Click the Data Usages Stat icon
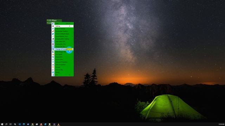The image size is (225, 126). [x=53, y=52]
